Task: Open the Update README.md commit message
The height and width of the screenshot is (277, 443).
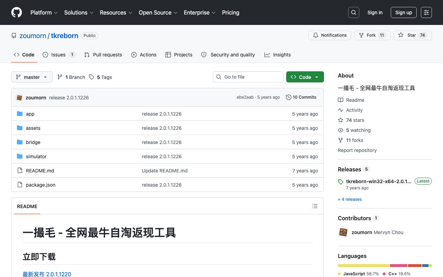Action: click(x=165, y=171)
